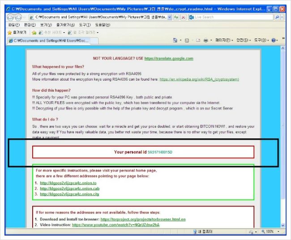291x240 pixels.
Task: Click the scrollbar up arrow
Action: click(x=282, y=48)
